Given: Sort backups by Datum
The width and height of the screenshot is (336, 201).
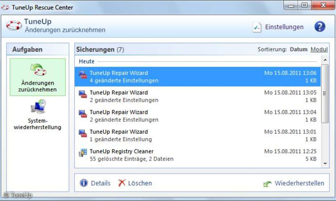Looking at the screenshot, I should click(298, 49).
